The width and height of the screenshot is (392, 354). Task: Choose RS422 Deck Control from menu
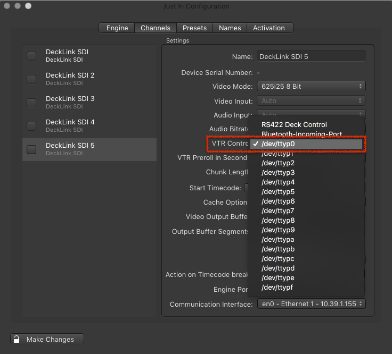click(x=306, y=124)
